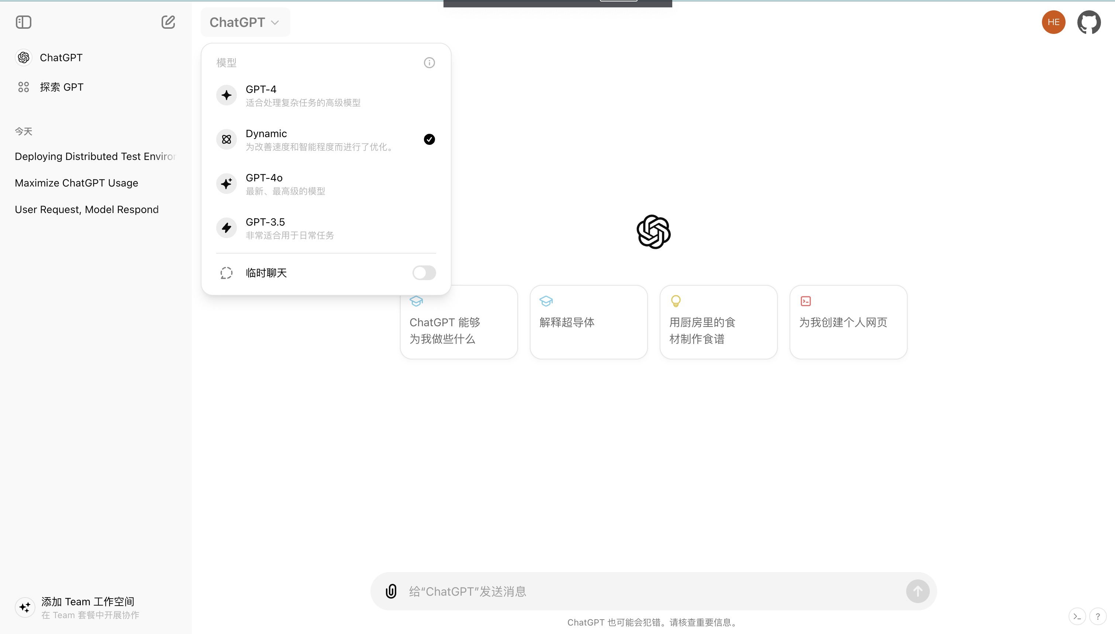Screen dimensions: 1115x634
Task: Start a new chat with the compose icon
Action: pos(168,22)
